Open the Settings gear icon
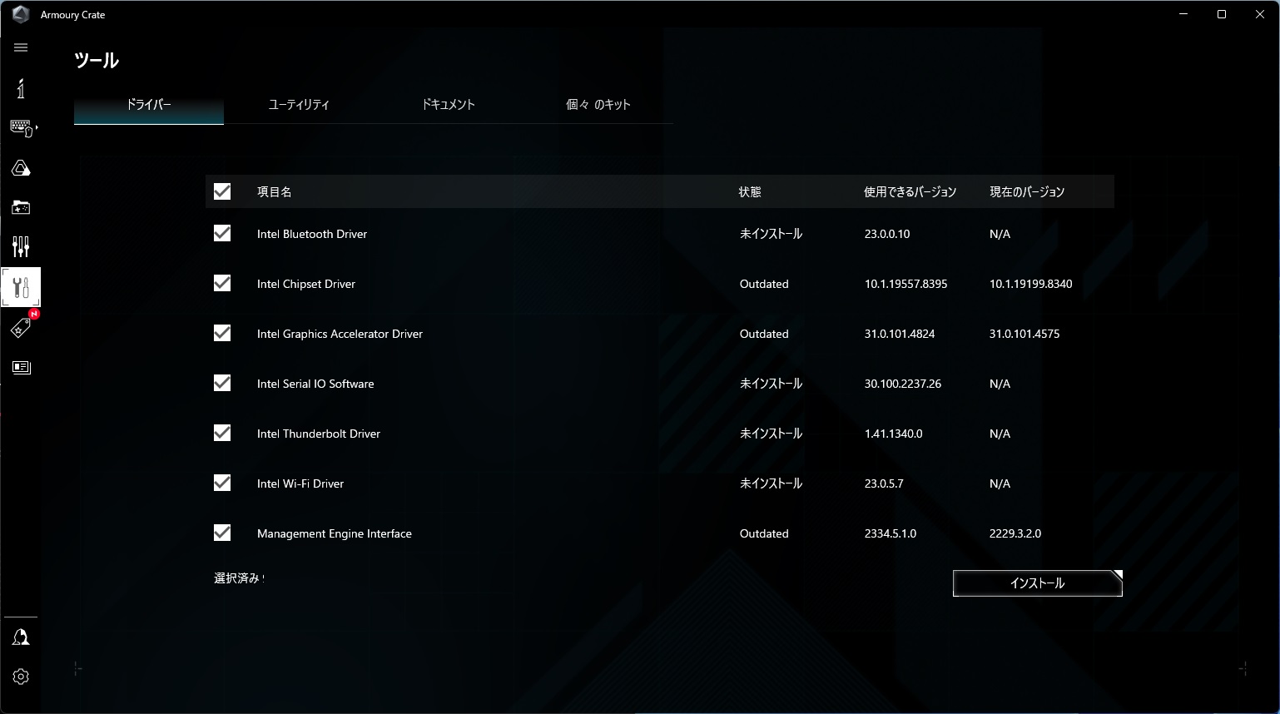 click(x=21, y=677)
